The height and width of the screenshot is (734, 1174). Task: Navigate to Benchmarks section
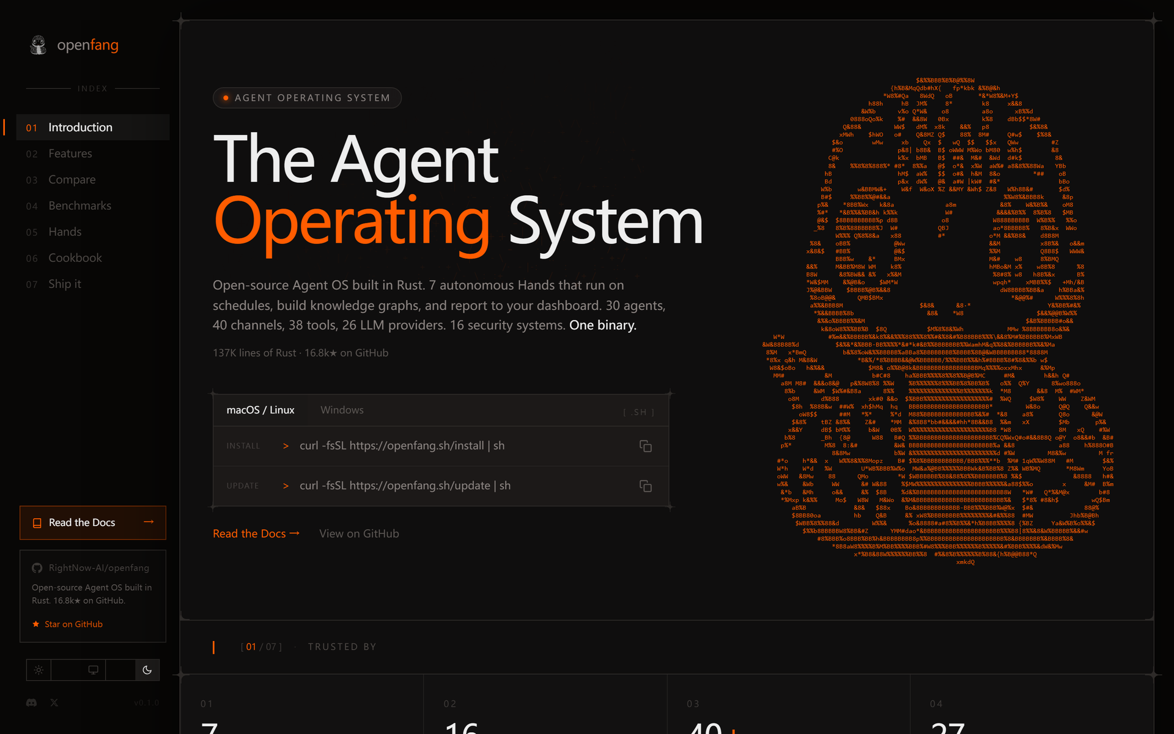click(x=93, y=206)
